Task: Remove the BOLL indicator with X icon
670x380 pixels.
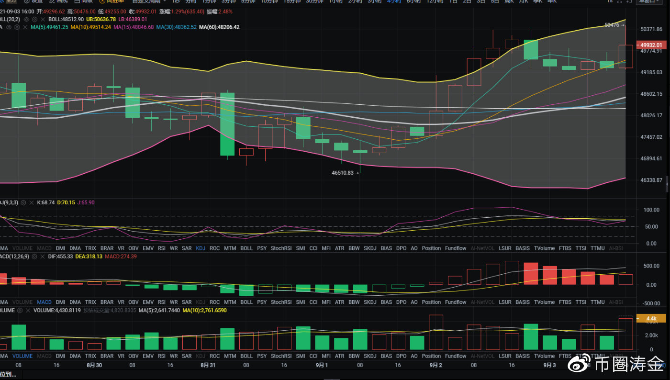Action: click(42, 19)
